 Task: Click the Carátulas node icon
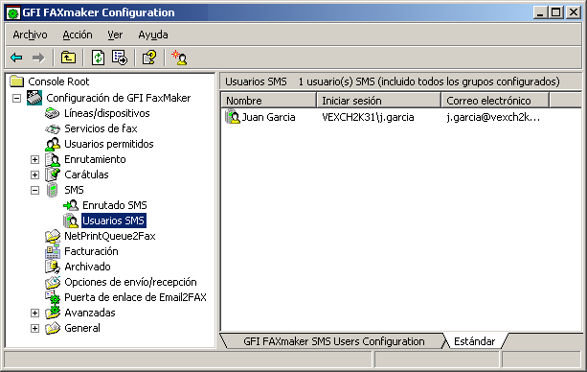(x=53, y=174)
